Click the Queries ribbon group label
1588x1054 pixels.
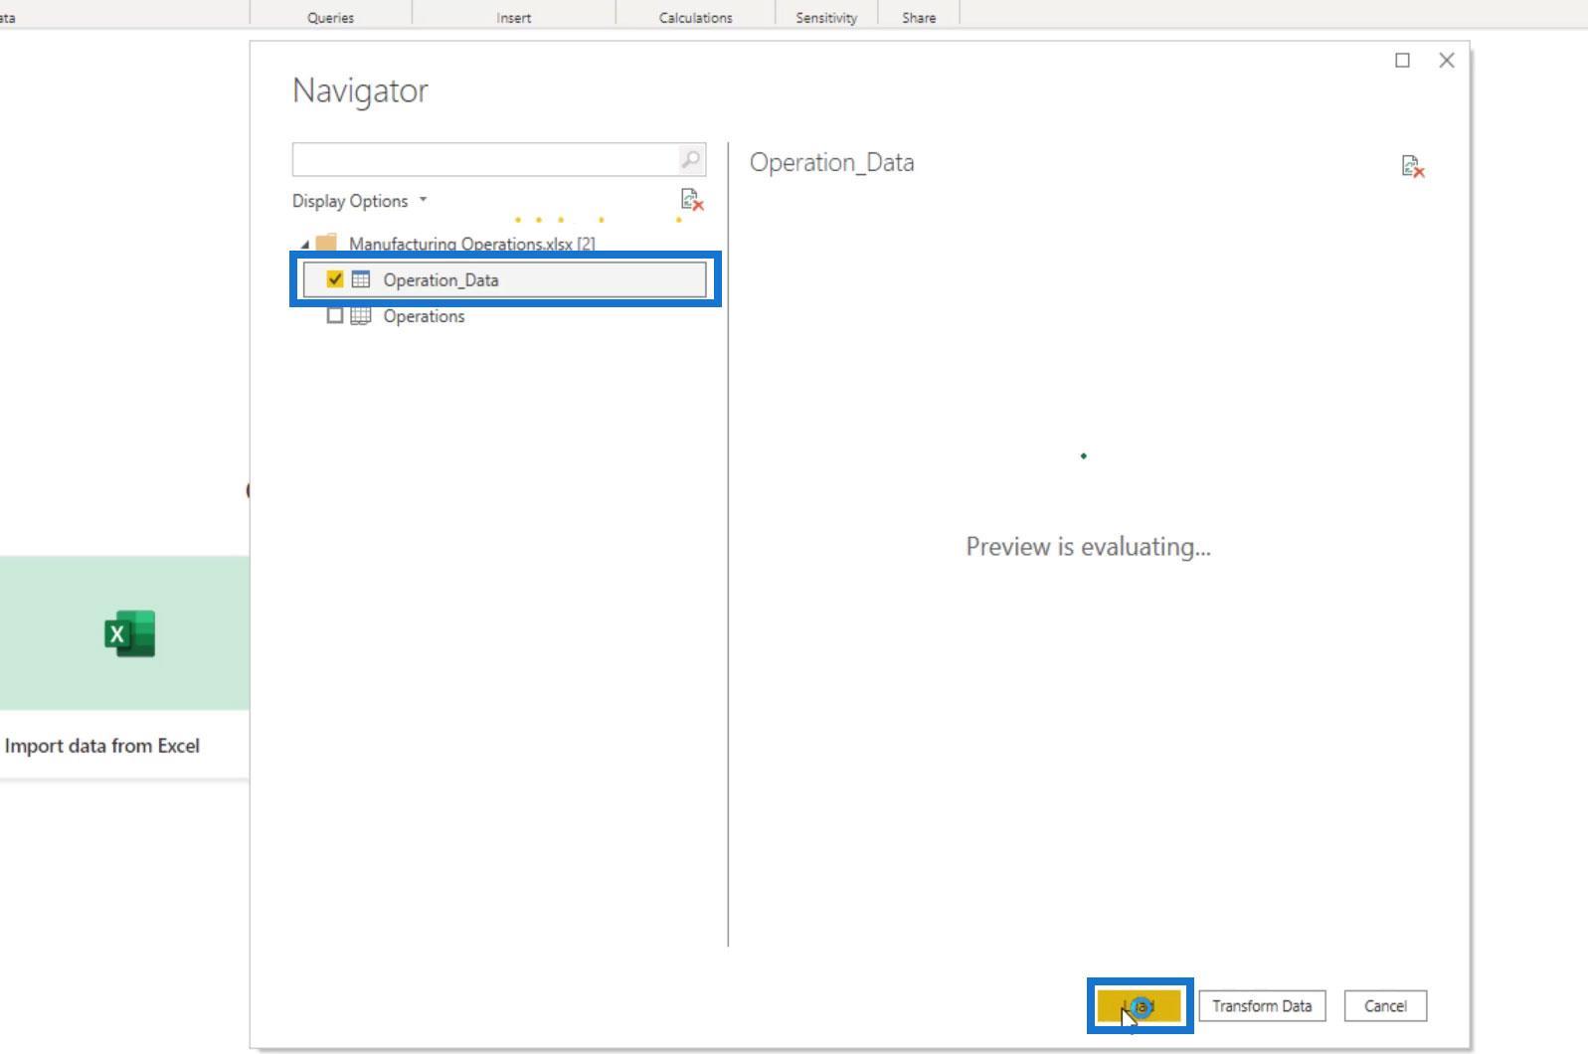(x=330, y=18)
